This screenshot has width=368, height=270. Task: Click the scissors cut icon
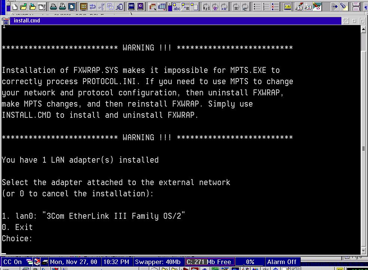pyautogui.click(x=101, y=6)
